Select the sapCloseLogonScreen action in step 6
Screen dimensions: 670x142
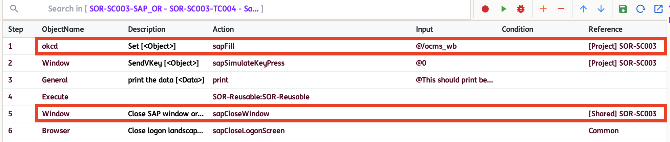[249, 131]
